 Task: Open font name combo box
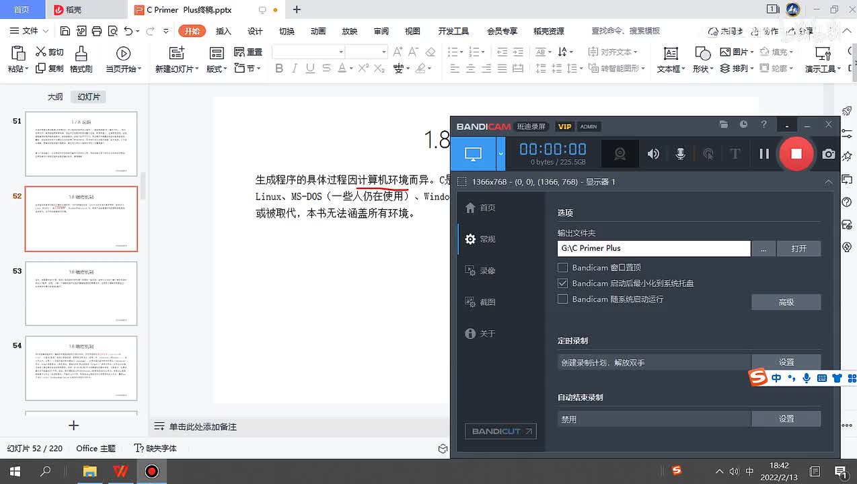click(308, 52)
